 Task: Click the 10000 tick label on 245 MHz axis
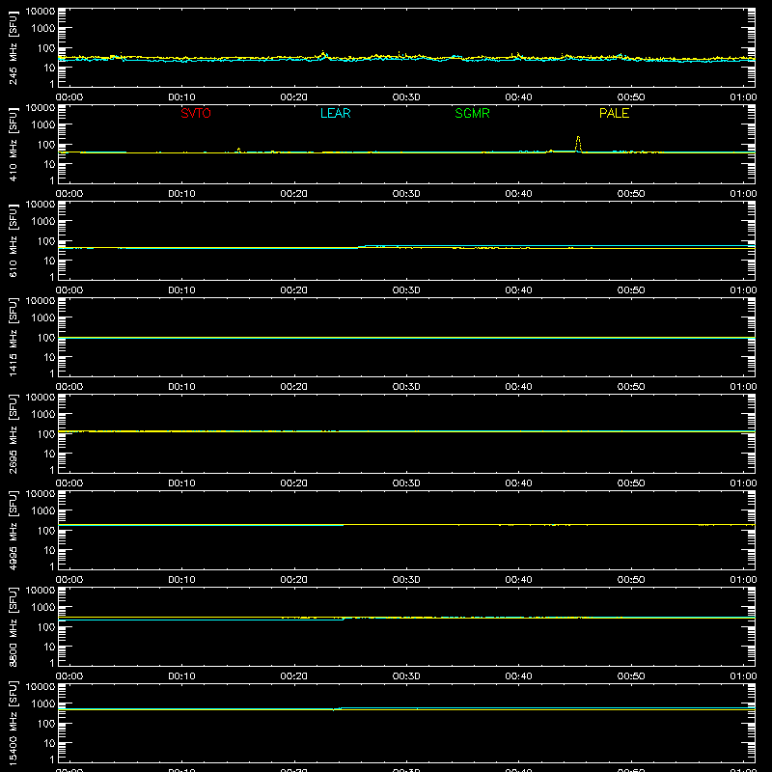[x=41, y=12]
